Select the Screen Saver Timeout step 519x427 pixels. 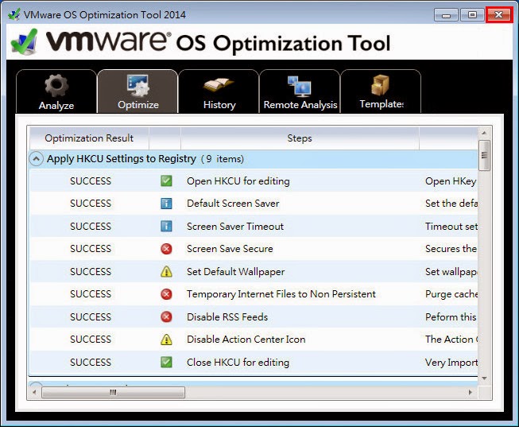point(235,227)
